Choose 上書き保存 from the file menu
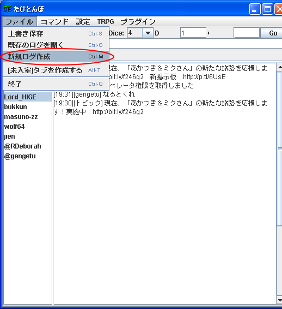 point(56,34)
